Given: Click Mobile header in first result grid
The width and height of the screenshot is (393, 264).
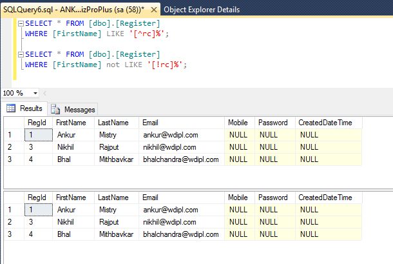Looking at the screenshot, I should [240, 123].
